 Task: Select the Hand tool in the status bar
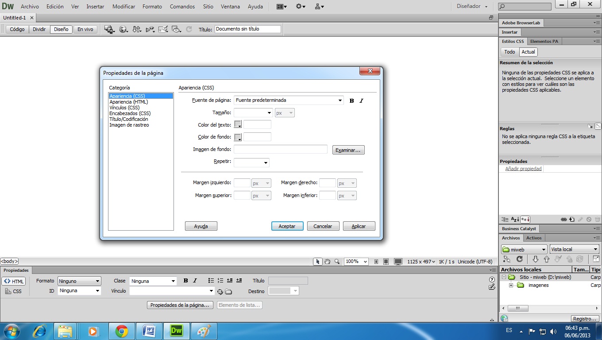(328, 262)
